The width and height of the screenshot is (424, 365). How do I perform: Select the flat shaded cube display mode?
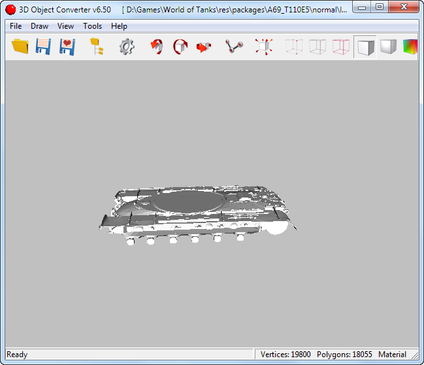[x=365, y=47]
